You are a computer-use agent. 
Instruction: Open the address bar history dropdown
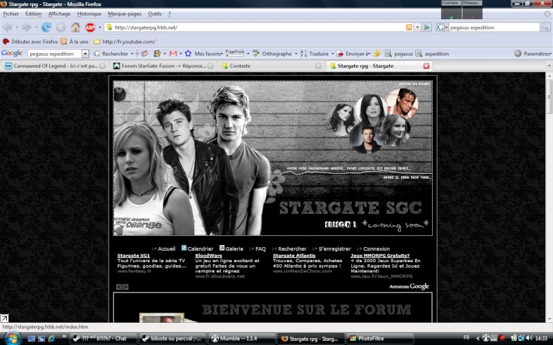coord(418,27)
